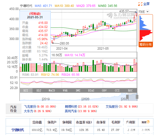Viewport: 157px width, 137px height.
Task: Show the DMI indicator
Action: coord(78,90)
